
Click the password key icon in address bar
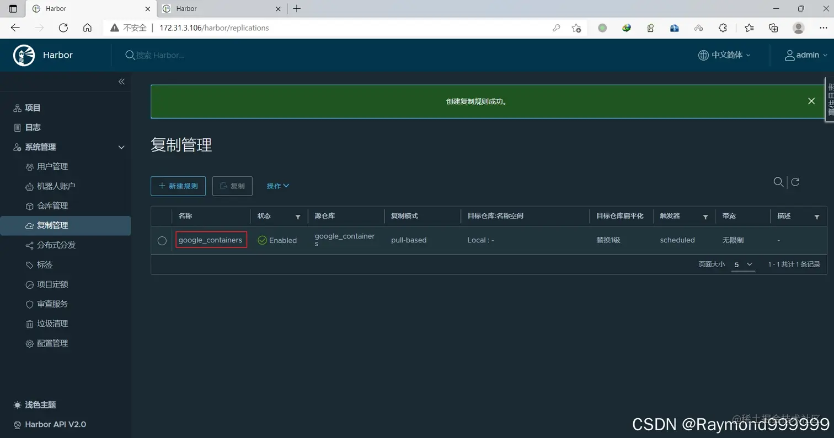556,28
